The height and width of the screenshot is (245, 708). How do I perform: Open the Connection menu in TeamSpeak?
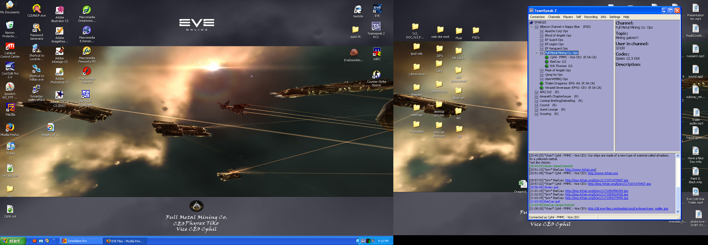pos(537,17)
